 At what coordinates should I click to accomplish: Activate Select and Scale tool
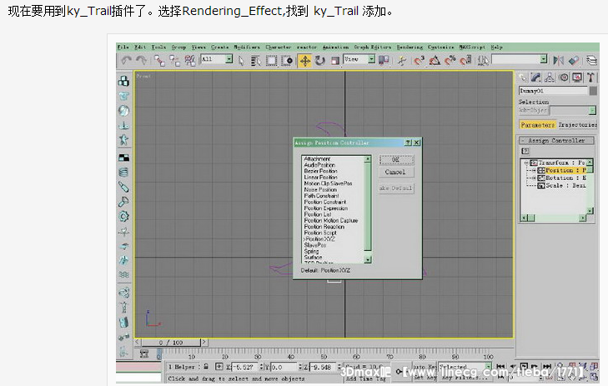coord(335,61)
